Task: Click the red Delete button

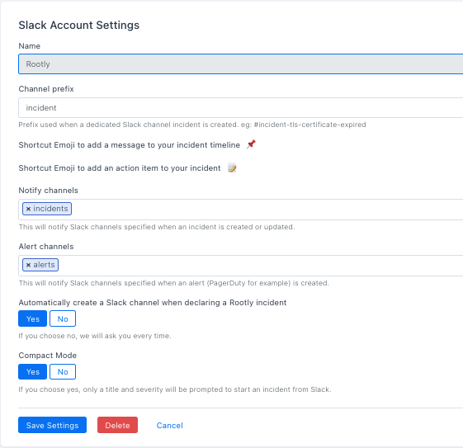Action: tap(117, 425)
